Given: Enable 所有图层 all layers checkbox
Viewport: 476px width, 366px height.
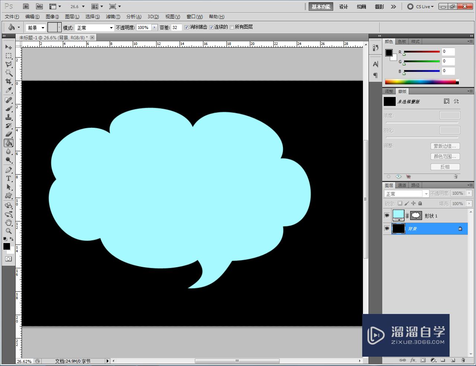Looking at the screenshot, I should (x=232, y=27).
